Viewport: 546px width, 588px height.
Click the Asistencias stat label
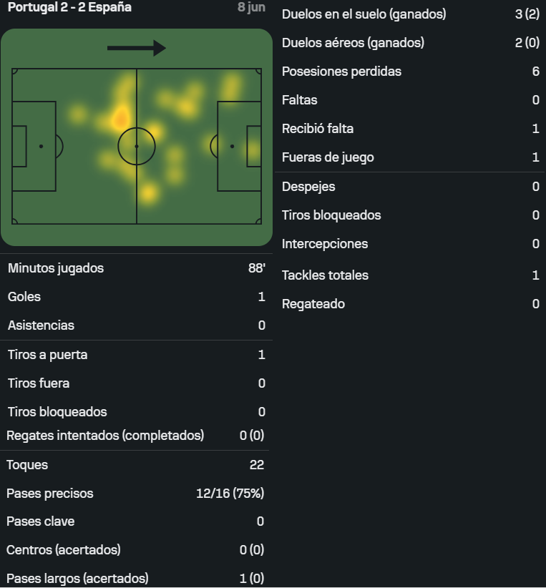pyautogui.click(x=41, y=325)
